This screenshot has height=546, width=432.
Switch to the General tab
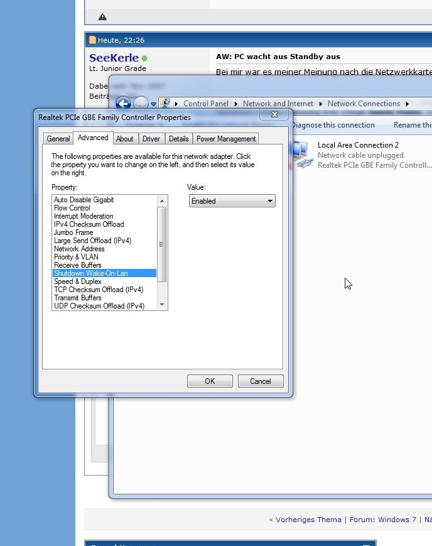point(58,139)
